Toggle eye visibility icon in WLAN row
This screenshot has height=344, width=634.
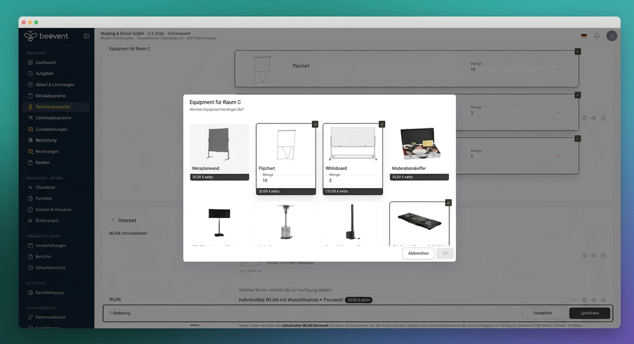(594, 300)
